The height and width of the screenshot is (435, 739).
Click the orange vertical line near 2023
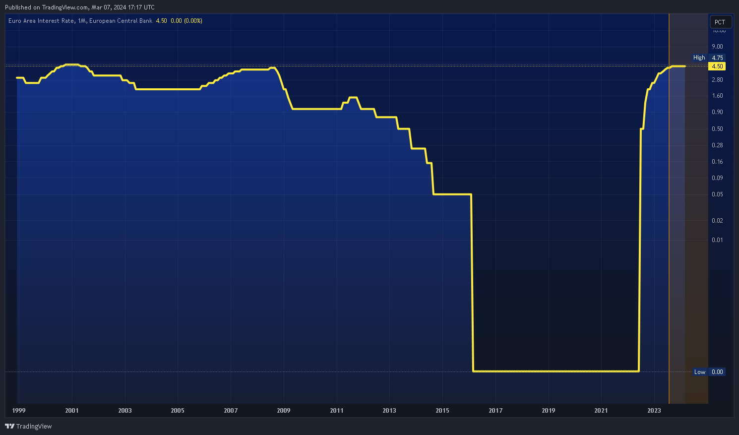click(x=669, y=208)
